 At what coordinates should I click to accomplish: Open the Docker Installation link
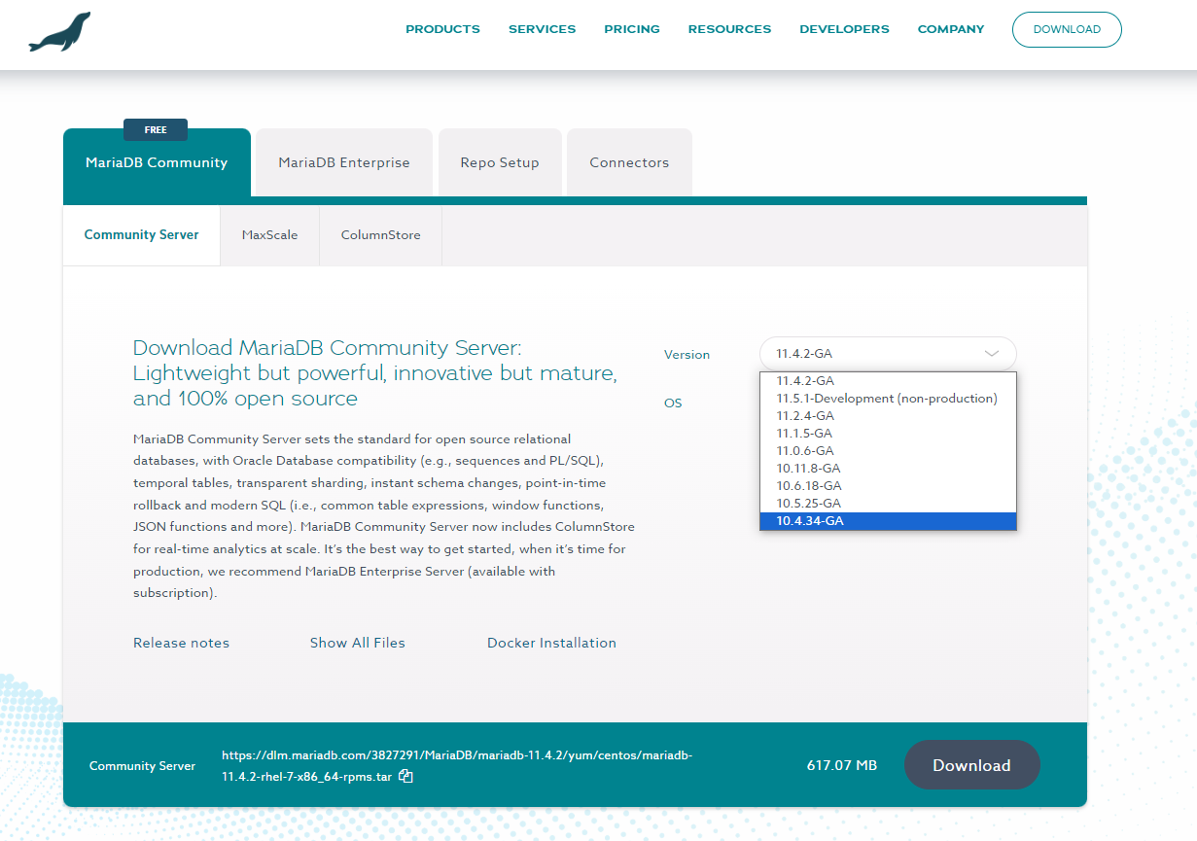coord(551,643)
